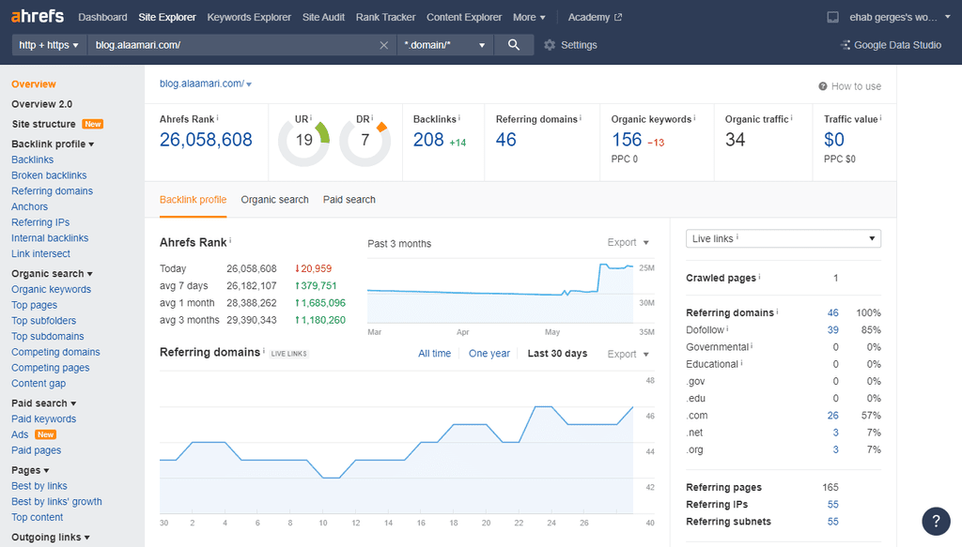
Task: Open Referring domains chart Export menu
Action: click(628, 354)
